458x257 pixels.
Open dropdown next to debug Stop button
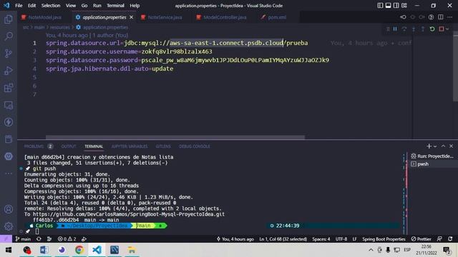[x=447, y=29]
